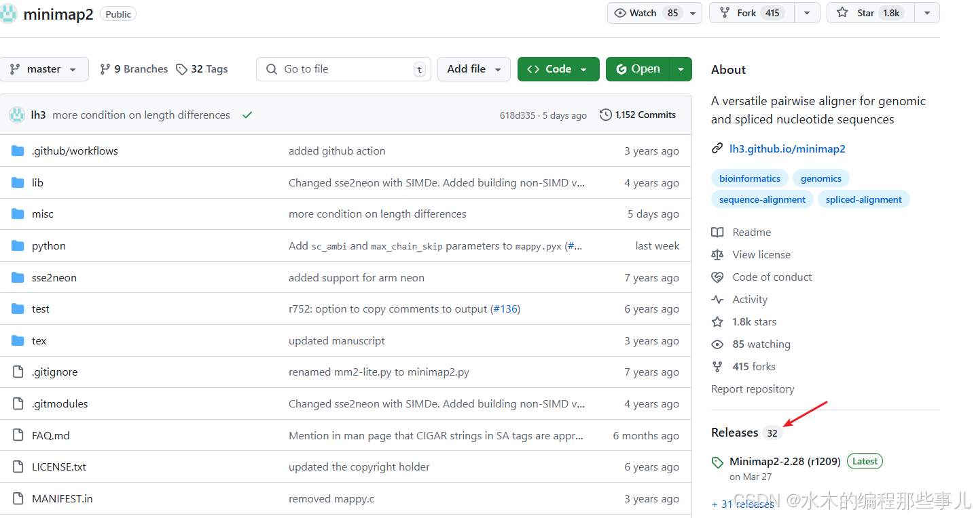The height and width of the screenshot is (518, 974).
Task: Open the Report repository link
Action: pyautogui.click(x=753, y=389)
